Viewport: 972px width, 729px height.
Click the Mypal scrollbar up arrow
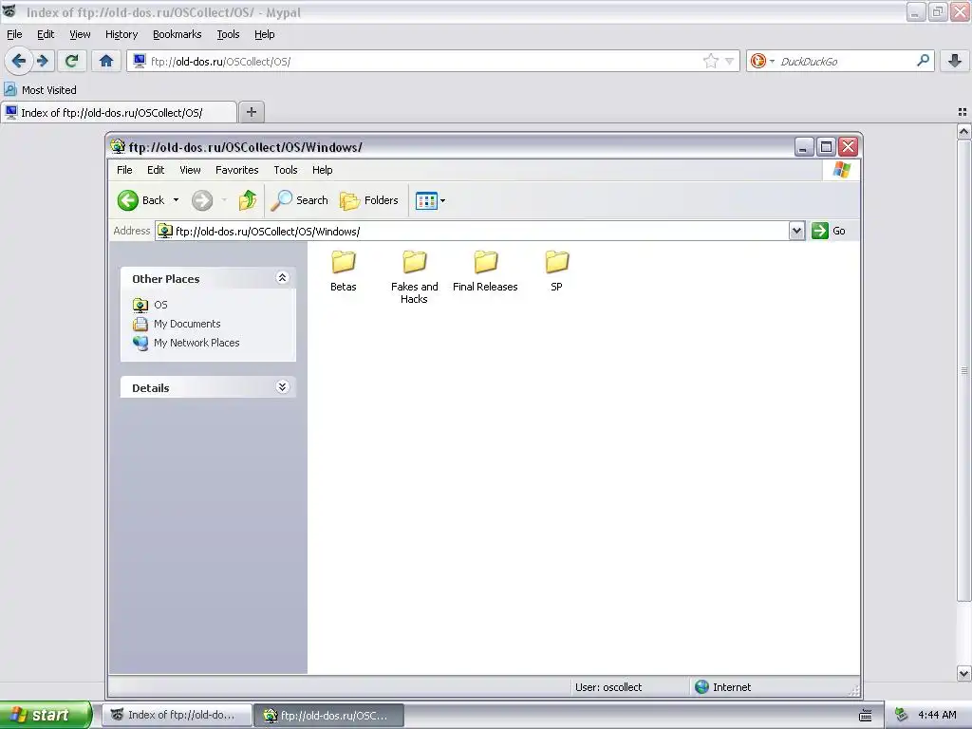point(964,131)
